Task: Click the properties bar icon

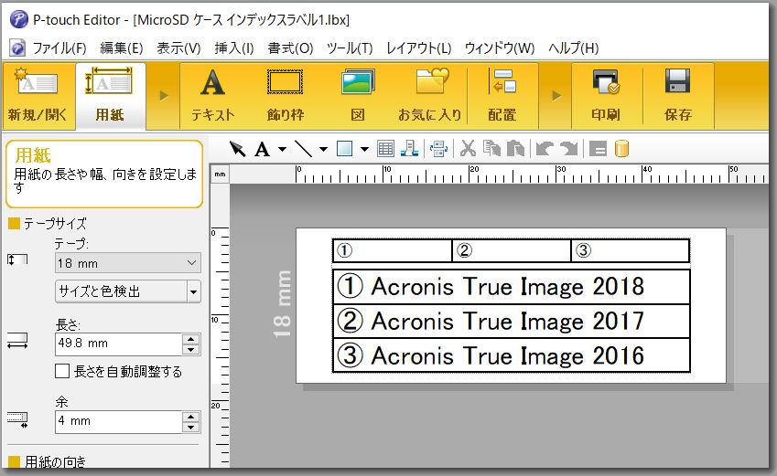Action: 599,149
